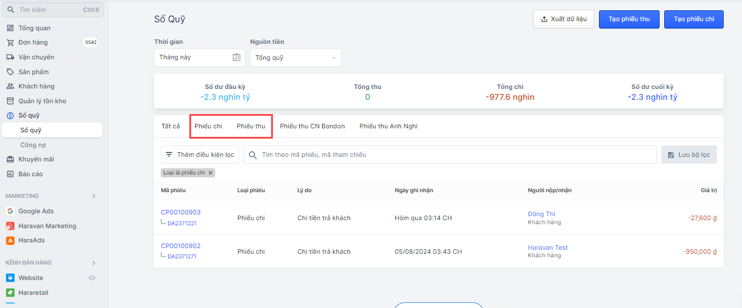Screen dimensions: 742x308
Task: Click the Google Ads icon in sidebar
Action: coord(10,211)
